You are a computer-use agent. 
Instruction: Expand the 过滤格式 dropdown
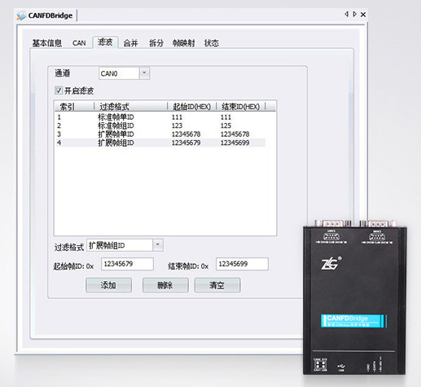tap(158, 245)
